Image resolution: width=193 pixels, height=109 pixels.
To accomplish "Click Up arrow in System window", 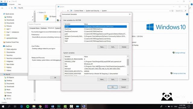I will (x=68, y=11).
